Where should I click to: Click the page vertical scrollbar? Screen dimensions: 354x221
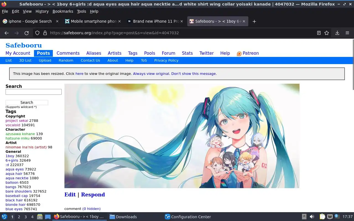click(353, 65)
